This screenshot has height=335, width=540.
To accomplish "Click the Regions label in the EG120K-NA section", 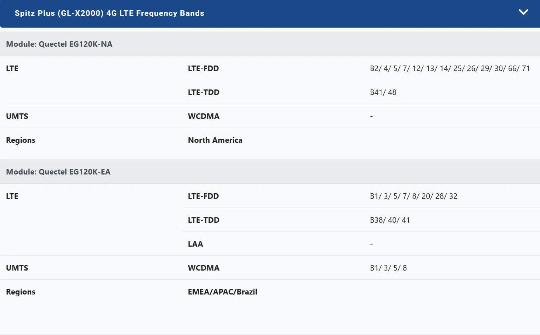I will click(21, 140).
